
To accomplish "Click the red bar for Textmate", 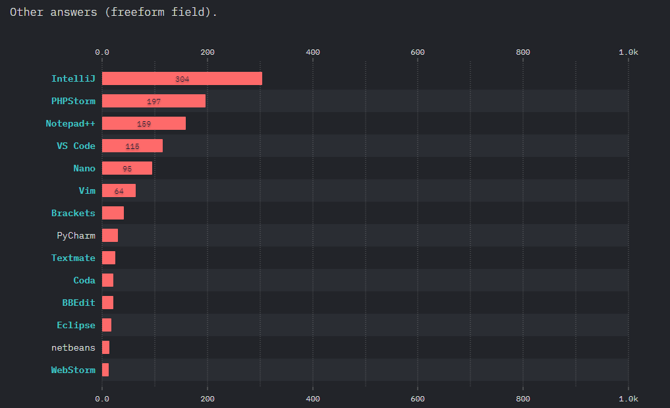I will [x=109, y=258].
